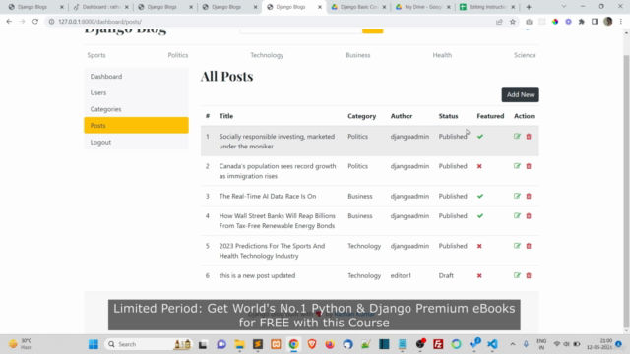
Task: Open Brave browser from taskbar
Action: (x=312, y=344)
